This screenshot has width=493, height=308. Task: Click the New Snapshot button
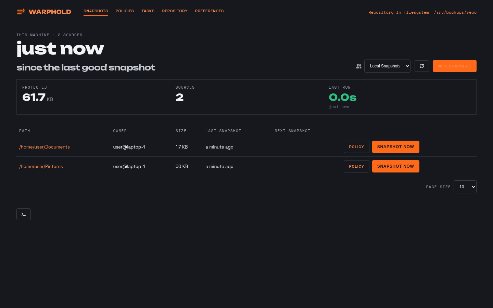tap(455, 66)
